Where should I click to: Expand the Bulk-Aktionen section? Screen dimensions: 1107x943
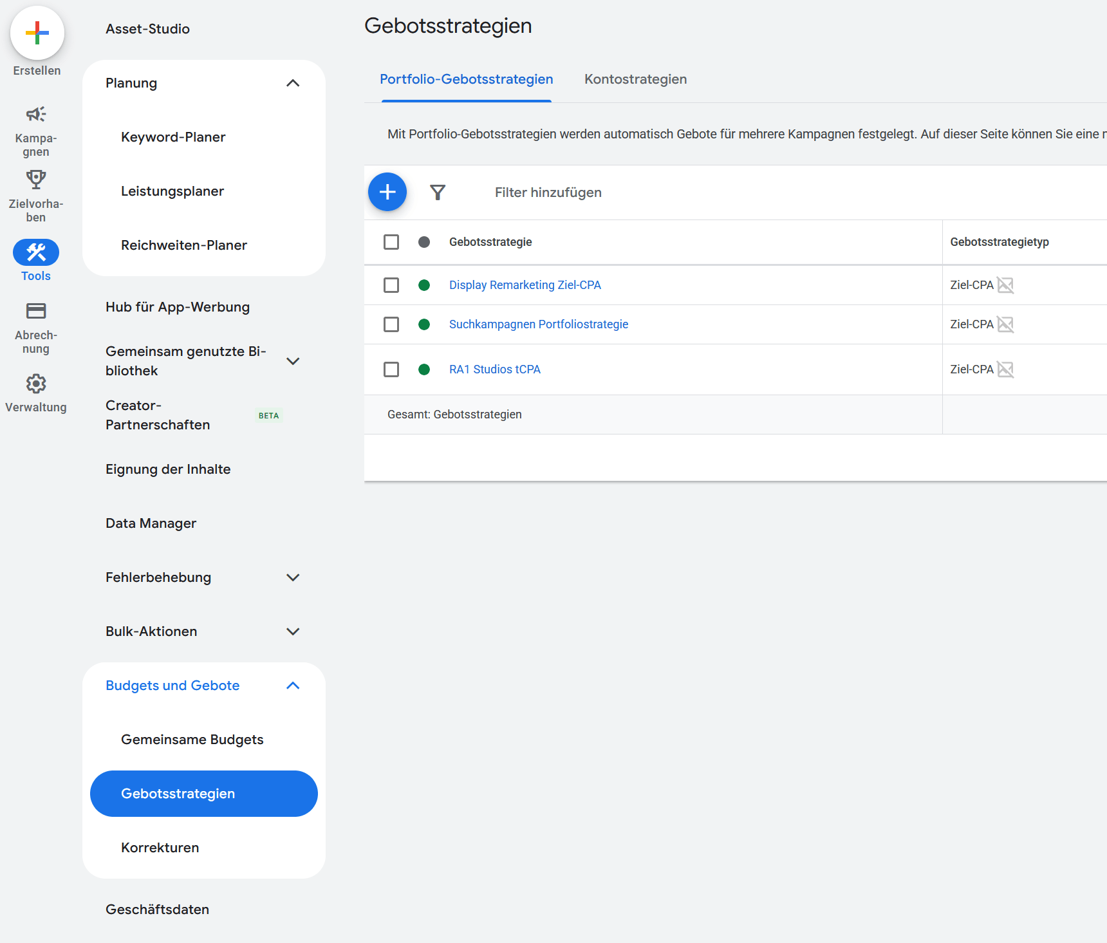point(293,631)
